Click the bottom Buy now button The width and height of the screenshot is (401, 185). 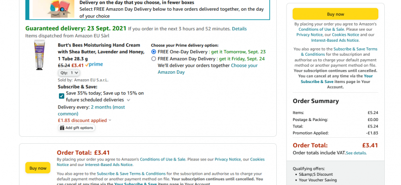pyautogui.click(x=38, y=168)
